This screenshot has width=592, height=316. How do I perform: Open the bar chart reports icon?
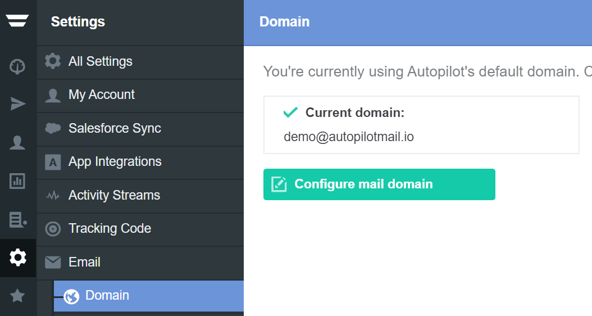(17, 180)
